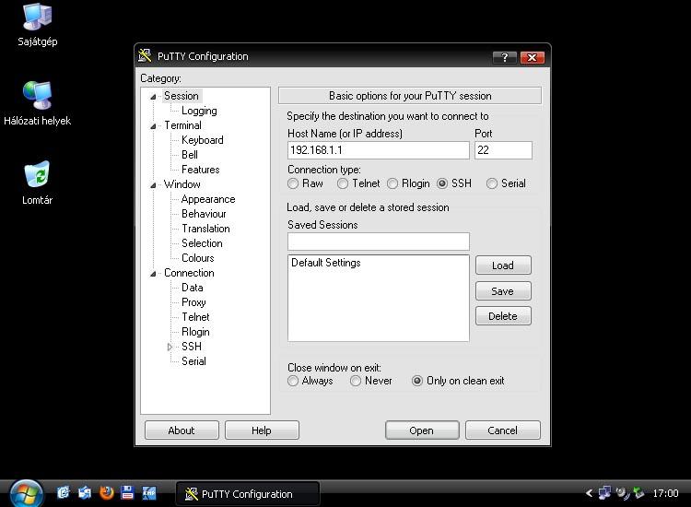This screenshot has width=691, height=507.
Task: Select SSH under Connection in the tree
Action: pyautogui.click(x=192, y=347)
